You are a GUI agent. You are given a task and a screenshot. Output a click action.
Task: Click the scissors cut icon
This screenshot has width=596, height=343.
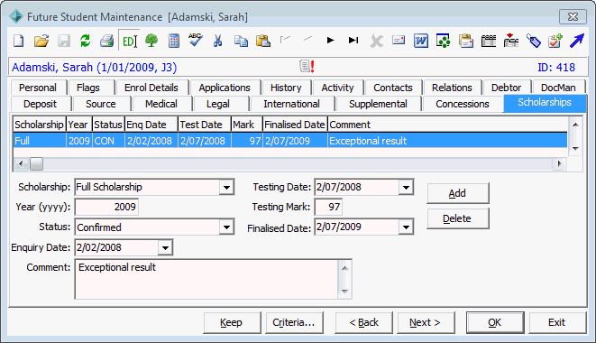coord(217,41)
